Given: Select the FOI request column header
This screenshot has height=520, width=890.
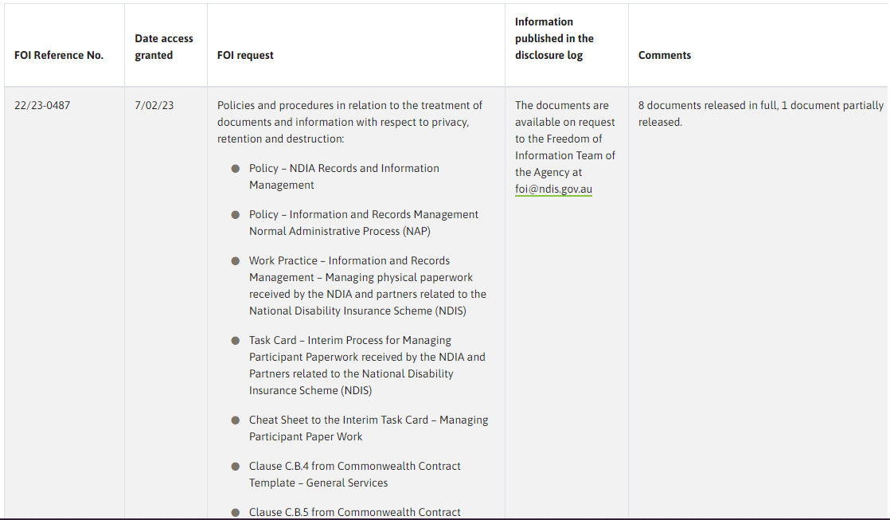Looking at the screenshot, I should 245,55.
